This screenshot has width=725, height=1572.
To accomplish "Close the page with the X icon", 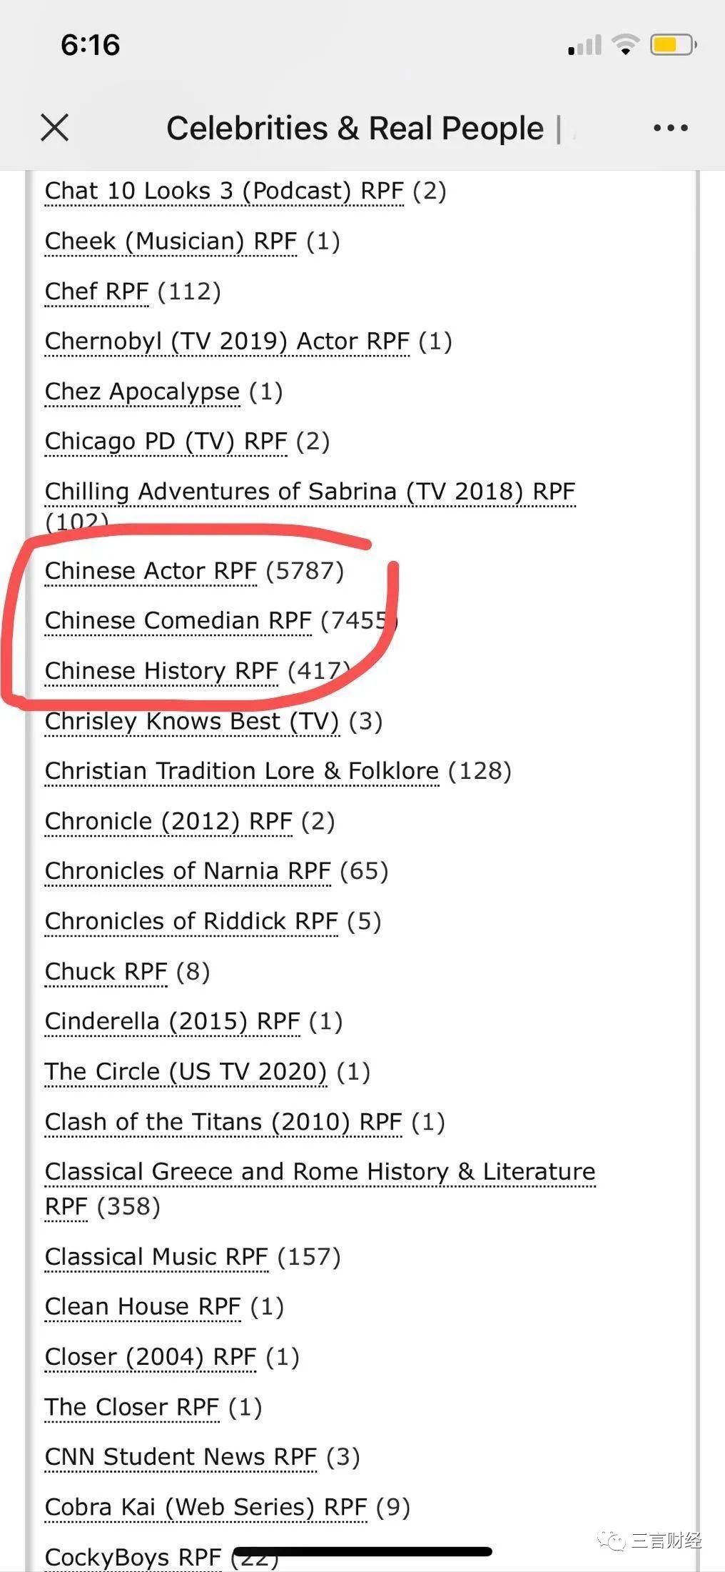I will pos(55,128).
